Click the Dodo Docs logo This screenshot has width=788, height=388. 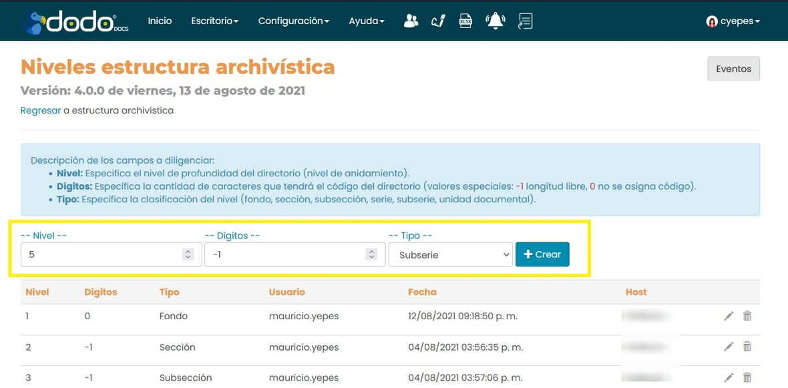click(x=74, y=21)
